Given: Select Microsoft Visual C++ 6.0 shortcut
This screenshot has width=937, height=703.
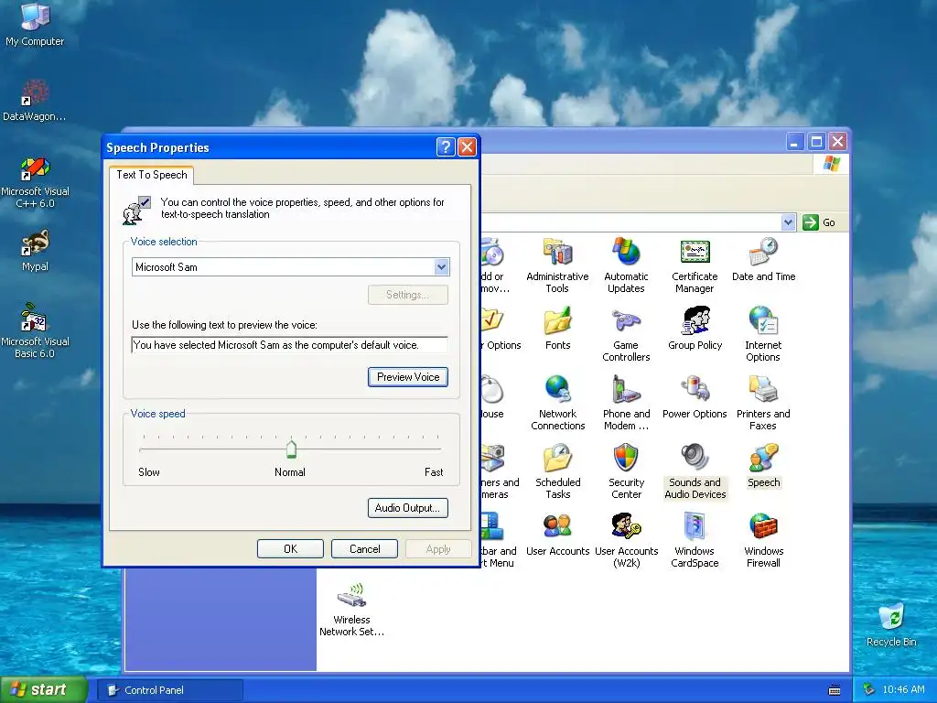Looking at the screenshot, I should click(35, 182).
